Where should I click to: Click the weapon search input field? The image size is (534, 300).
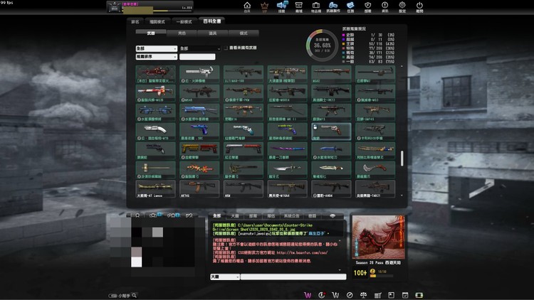coord(197,56)
